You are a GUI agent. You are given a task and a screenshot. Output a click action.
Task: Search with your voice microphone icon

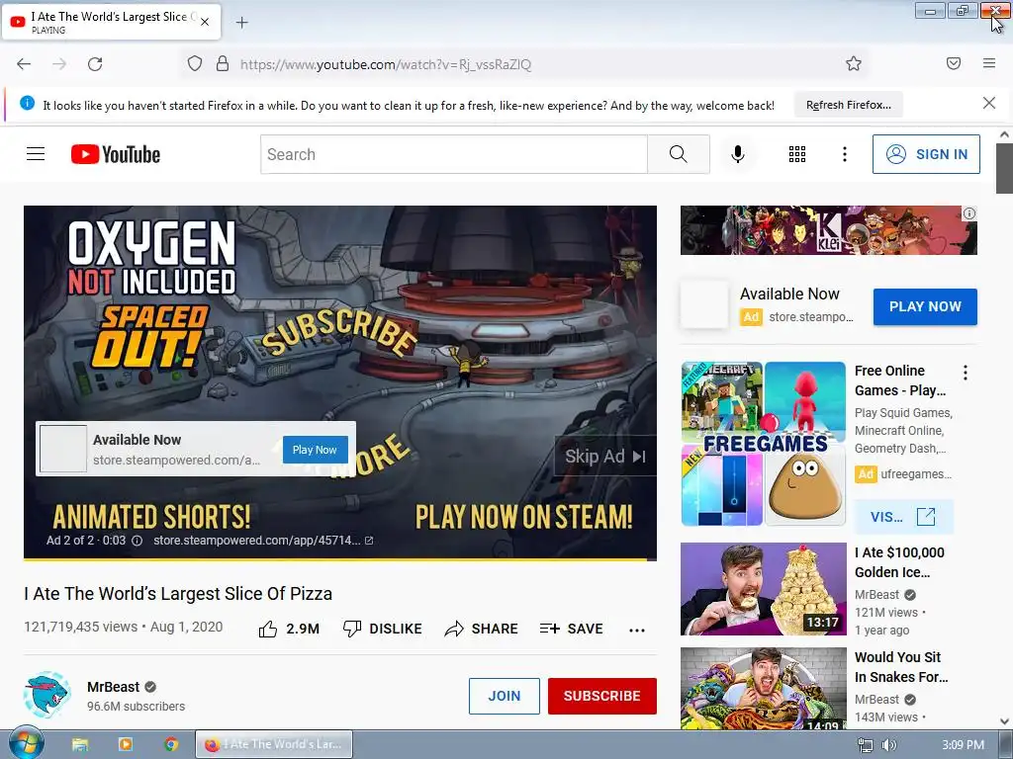click(738, 154)
